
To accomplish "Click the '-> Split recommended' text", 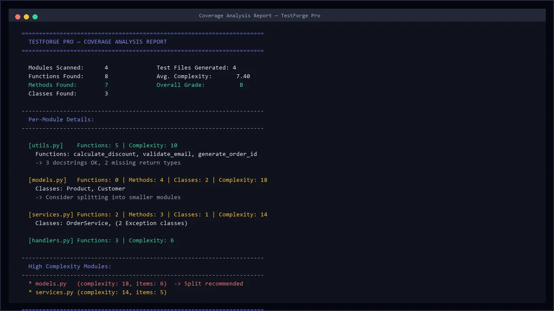I will coord(209,284).
